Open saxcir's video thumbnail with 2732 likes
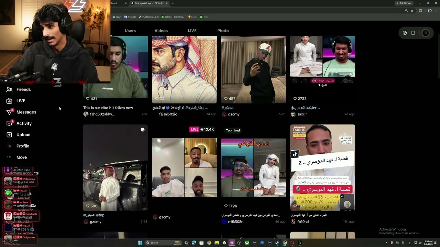440x247 pixels. (x=322, y=70)
